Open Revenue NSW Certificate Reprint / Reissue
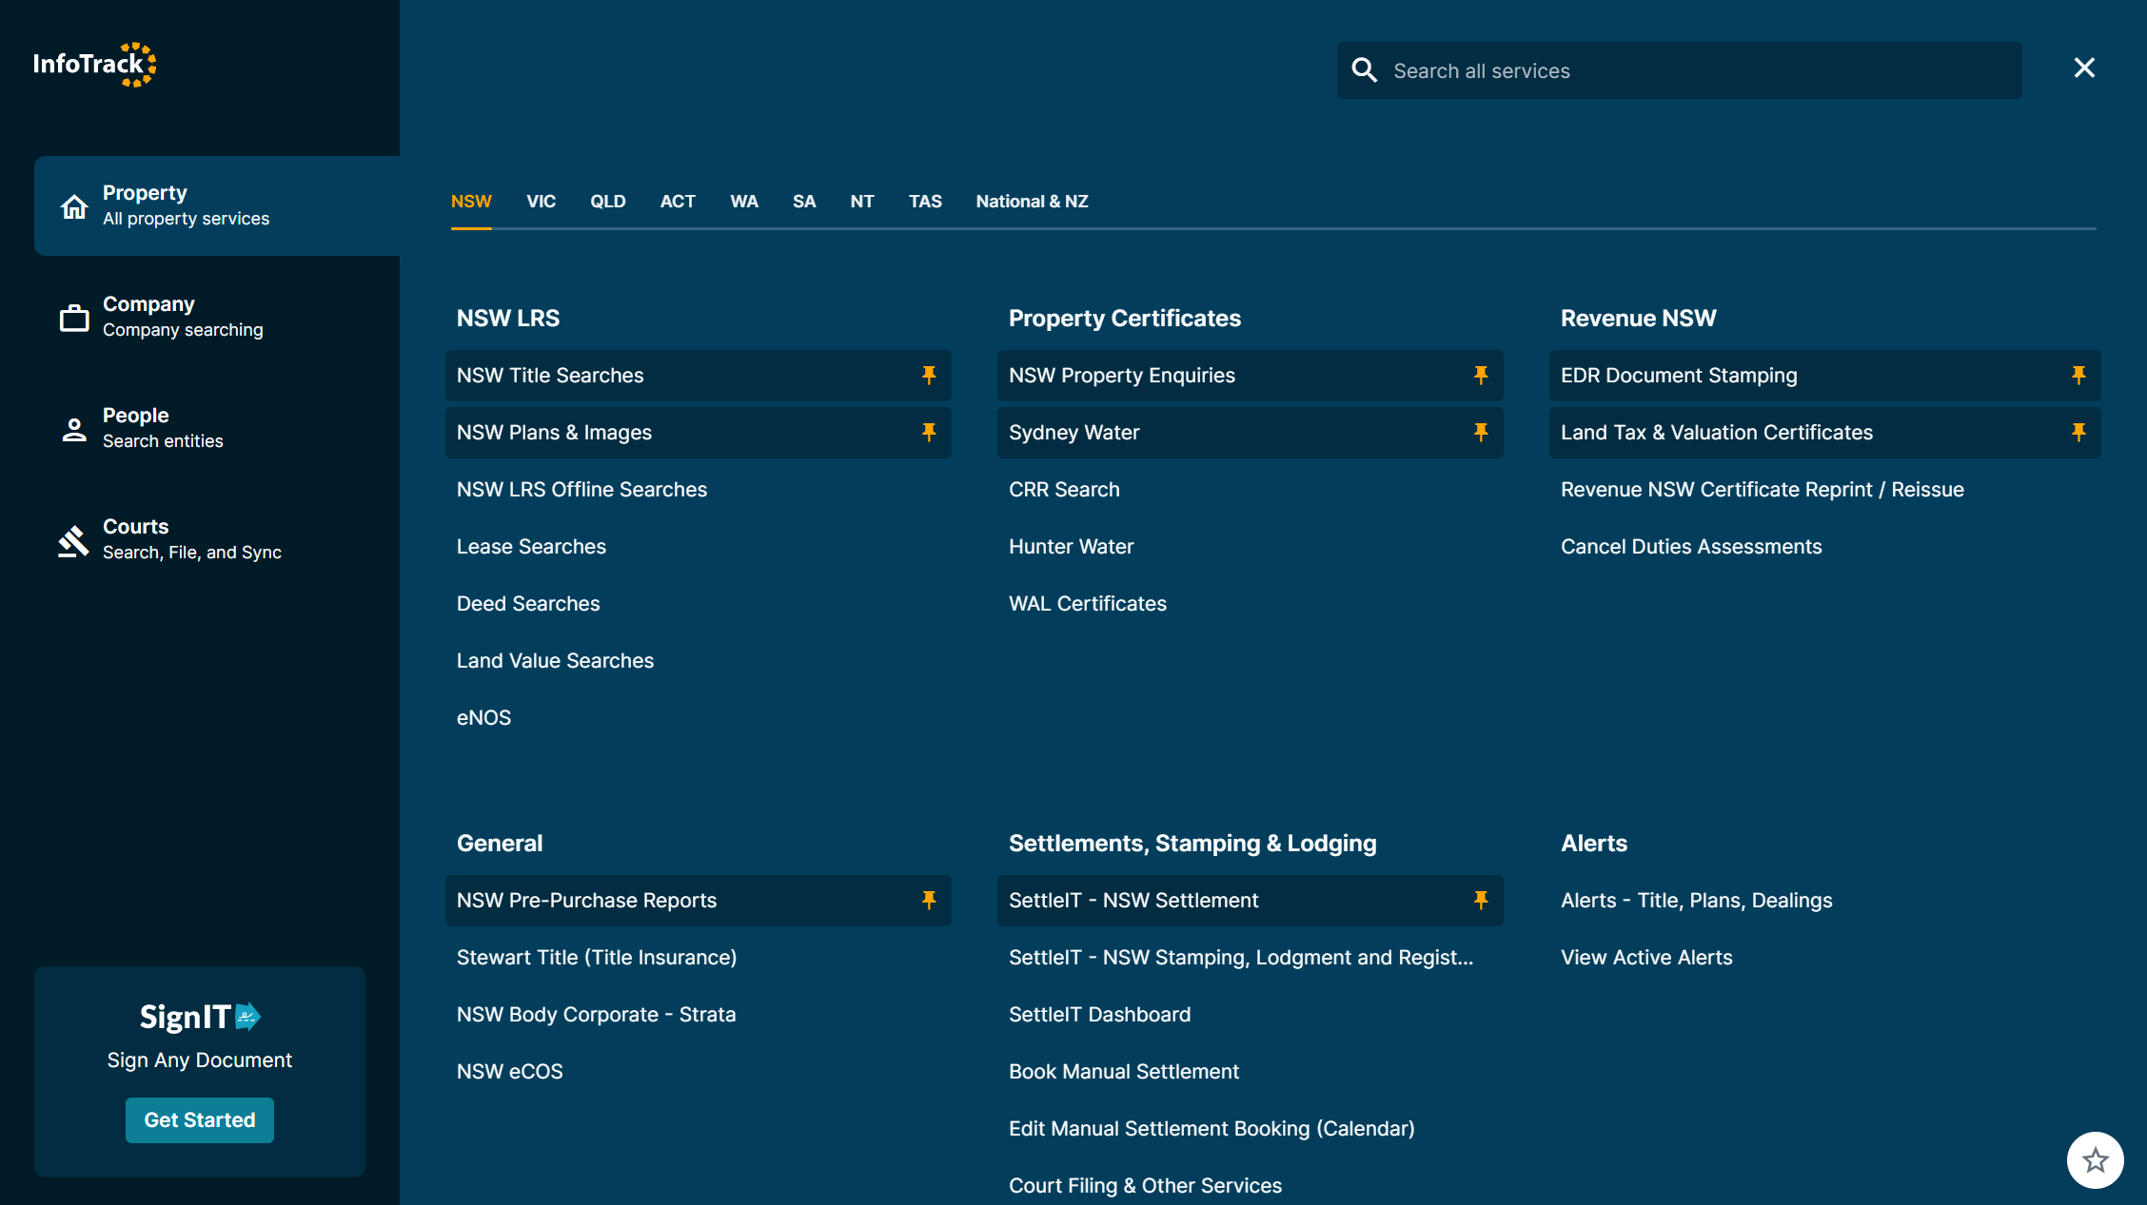Viewport: 2147px width, 1205px height. tap(1763, 490)
